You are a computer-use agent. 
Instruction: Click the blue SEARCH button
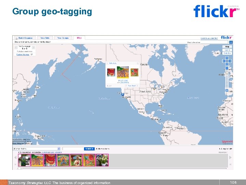coord(89,149)
